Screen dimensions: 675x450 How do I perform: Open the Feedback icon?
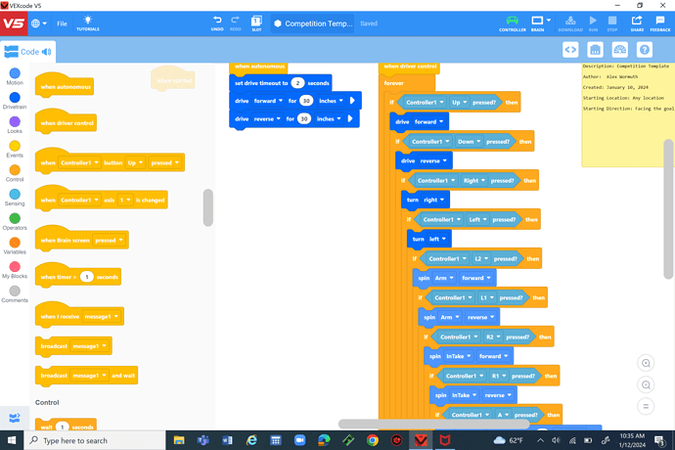(x=660, y=23)
